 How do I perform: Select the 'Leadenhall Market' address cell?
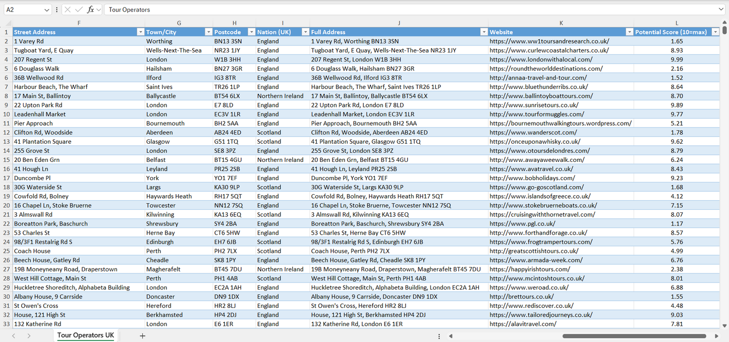click(79, 114)
